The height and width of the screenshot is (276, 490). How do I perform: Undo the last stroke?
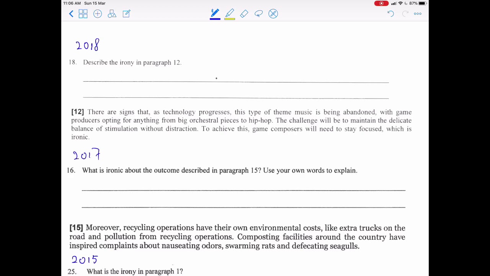click(390, 14)
